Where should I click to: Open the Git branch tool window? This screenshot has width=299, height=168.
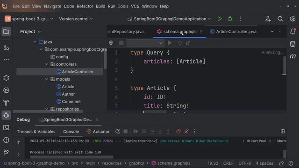pyautogui.click(x=6, y=152)
